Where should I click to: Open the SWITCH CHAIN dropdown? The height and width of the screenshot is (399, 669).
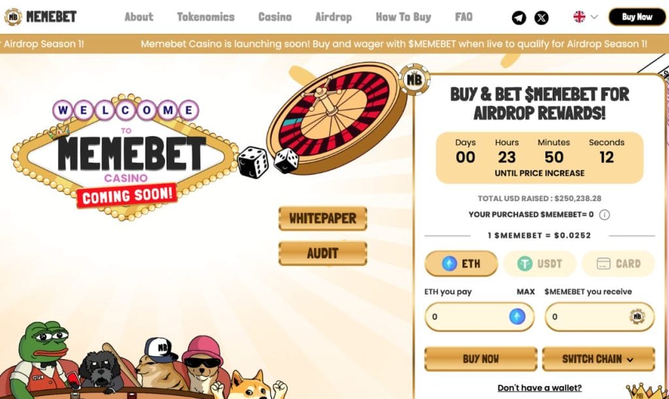pos(598,359)
